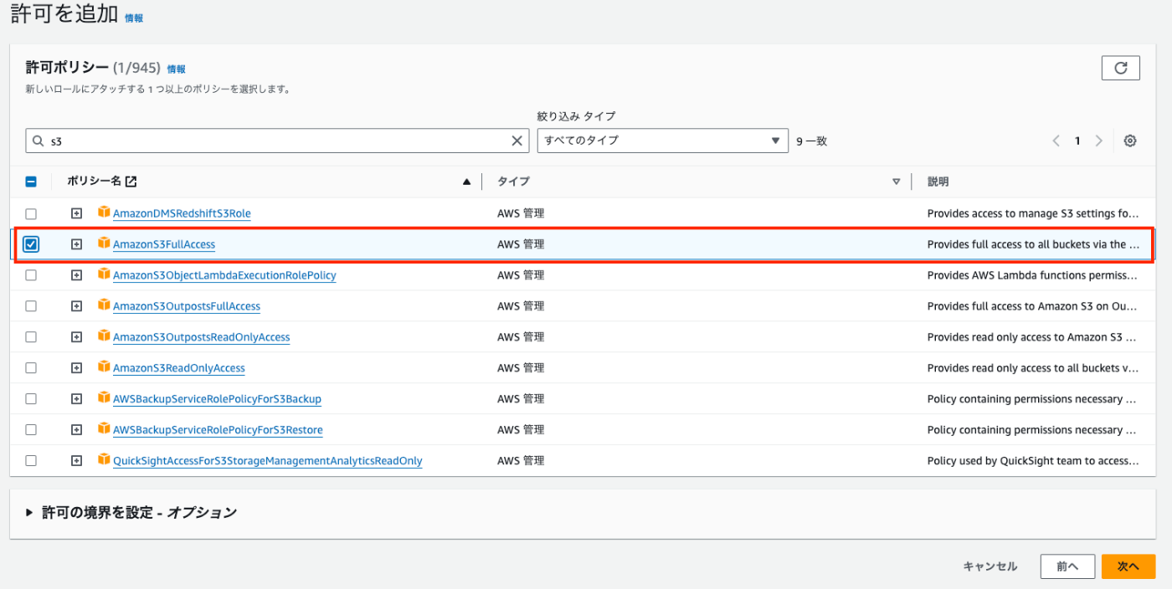Viewport: 1172px width, 589px height.
Task: Click the policy icon for AmazonS3ObjectLambdaExecutionRolePolicy
Action: 104,274
